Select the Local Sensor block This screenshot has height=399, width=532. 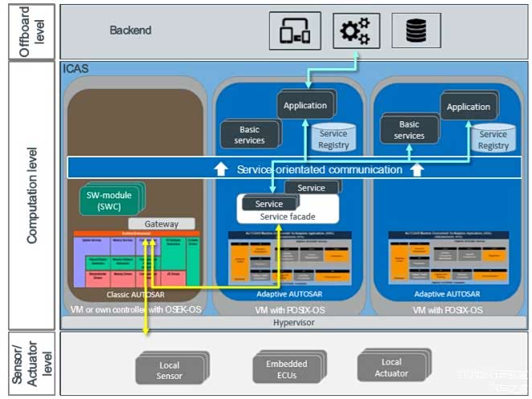(169, 369)
